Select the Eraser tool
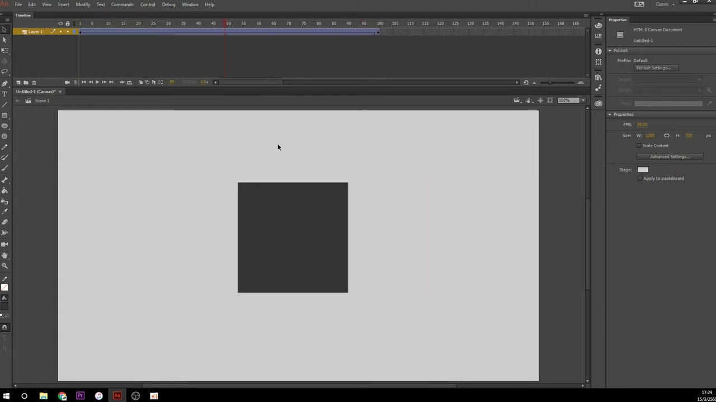The image size is (716, 402). click(x=4, y=222)
